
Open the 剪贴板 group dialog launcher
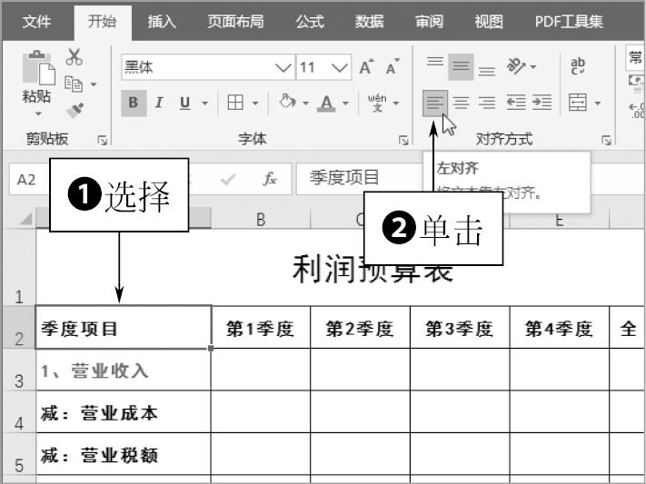(x=102, y=141)
